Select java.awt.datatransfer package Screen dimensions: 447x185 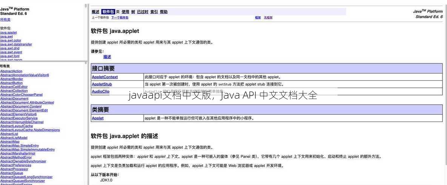16,44
